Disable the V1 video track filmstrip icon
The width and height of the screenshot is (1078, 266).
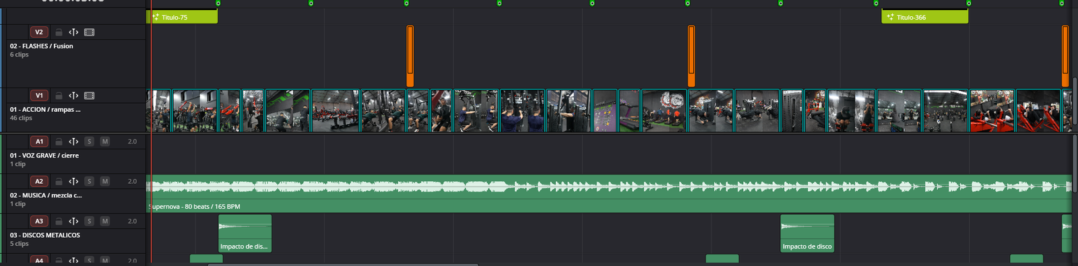pyautogui.click(x=89, y=96)
